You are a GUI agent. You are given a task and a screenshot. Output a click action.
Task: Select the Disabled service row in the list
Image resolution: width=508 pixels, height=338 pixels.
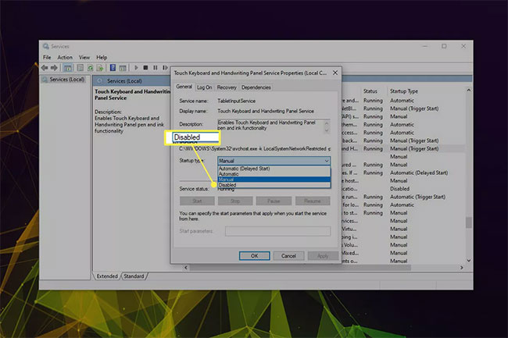[x=403, y=189]
